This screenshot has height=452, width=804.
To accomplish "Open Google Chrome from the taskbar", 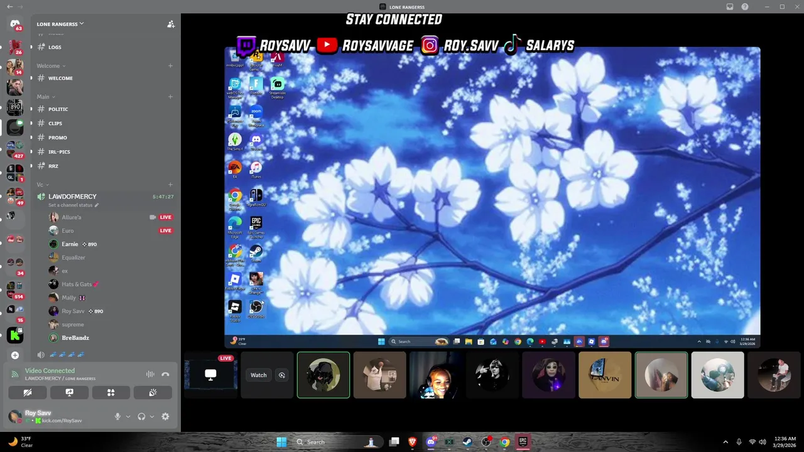I will [504, 442].
